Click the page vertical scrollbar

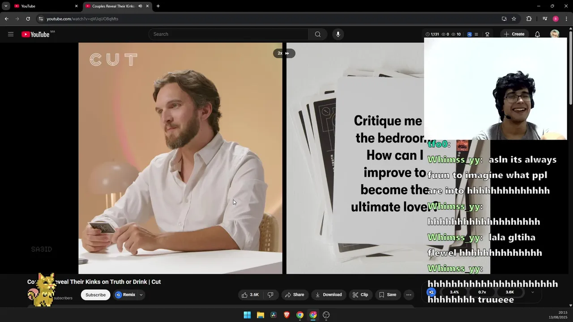[570, 67]
